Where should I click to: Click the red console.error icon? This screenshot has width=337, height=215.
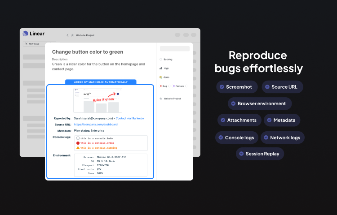coord(78,143)
